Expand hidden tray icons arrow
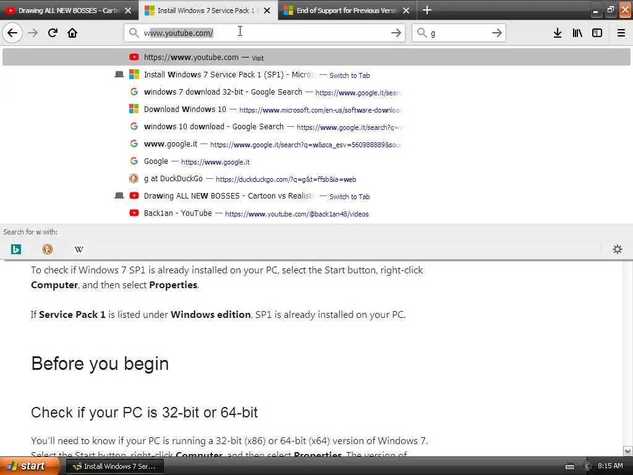The height and width of the screenshot is (475, 633). click(x=587, y=466)
